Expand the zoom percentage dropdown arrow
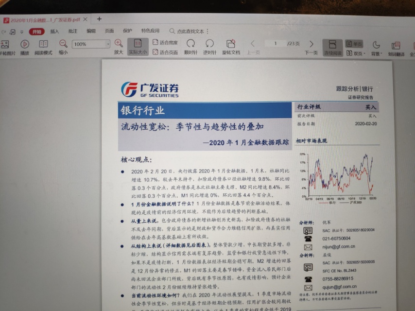 point(108,44)
